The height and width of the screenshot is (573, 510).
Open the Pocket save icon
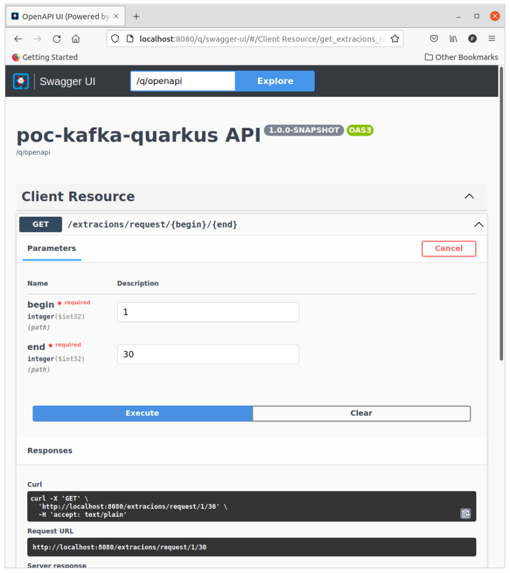click(434, 39)
